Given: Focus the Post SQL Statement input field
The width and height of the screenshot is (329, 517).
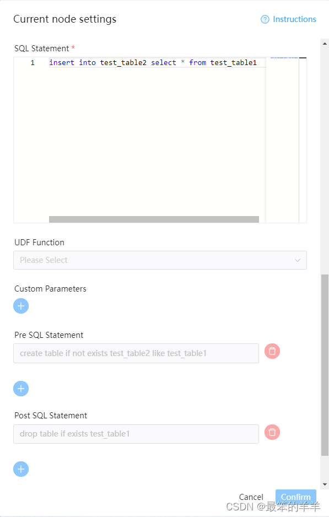Looking at the screenshot, I should 136,434.
